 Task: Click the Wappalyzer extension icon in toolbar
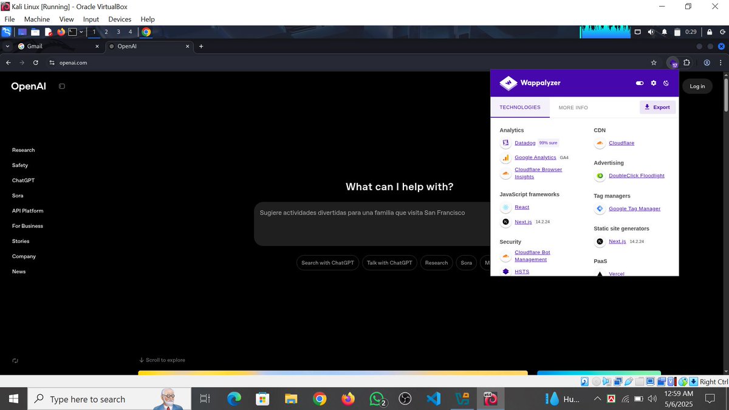tap(672, 62)
